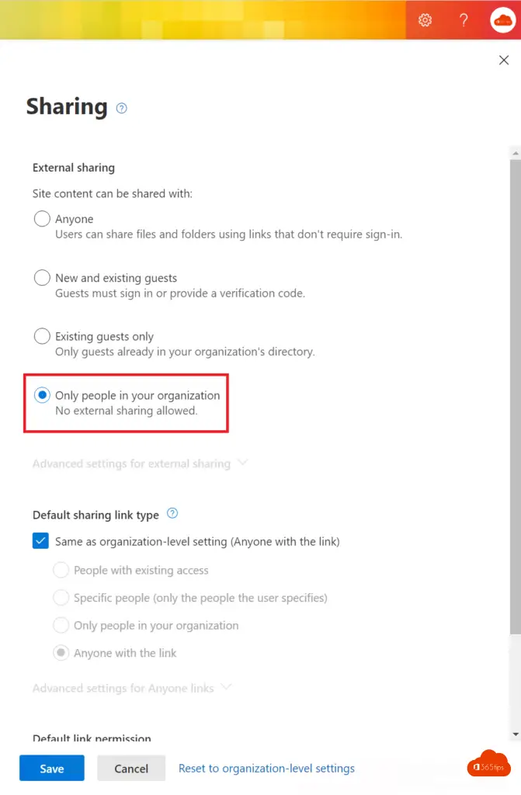Click the info icon beside Sharing title
This screenshot has height=795, width=521.
121,109
